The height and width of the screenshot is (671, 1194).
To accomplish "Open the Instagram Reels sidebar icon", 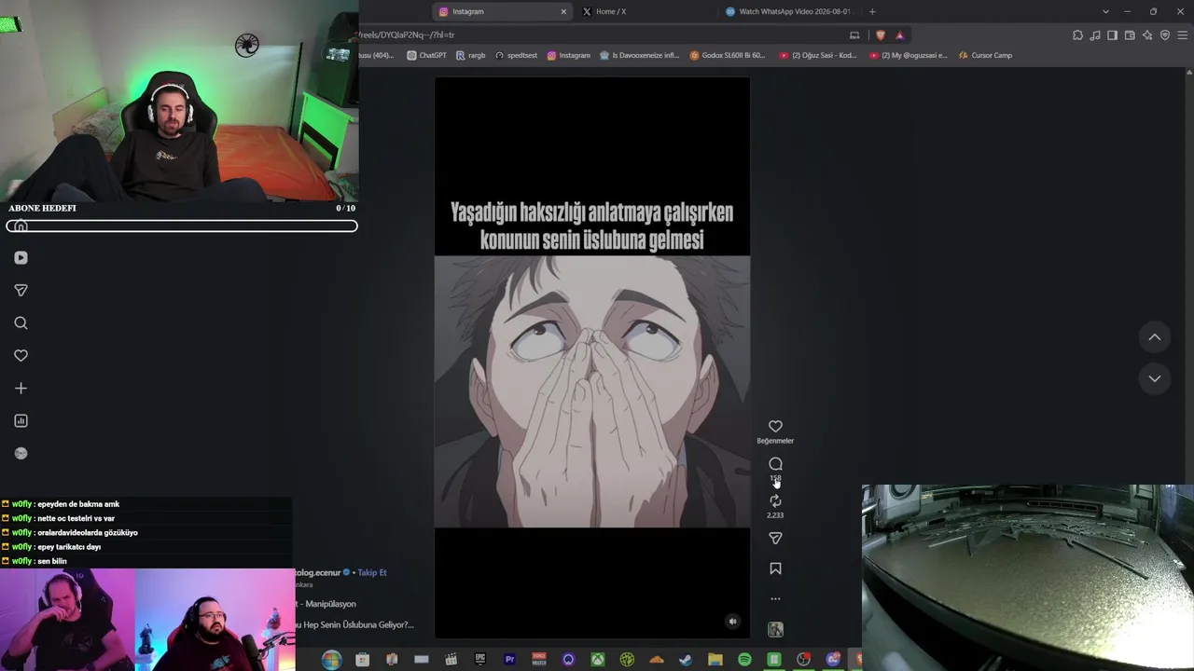I will (x=21, y=258).
